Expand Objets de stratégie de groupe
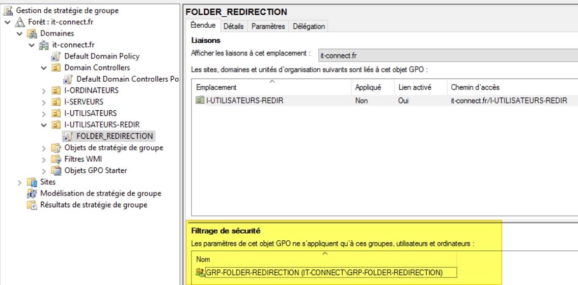578x285 pixels. 44,148
